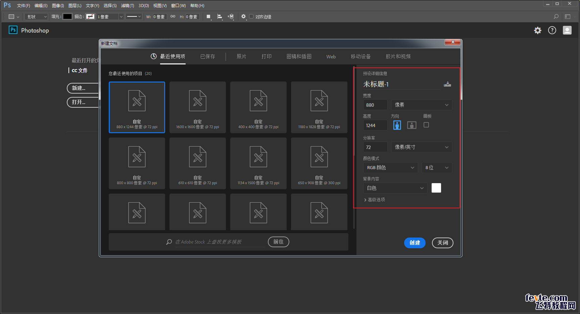Click the H height field in options bar
This screenshot has height=314, width=580.
pos(192,17)
